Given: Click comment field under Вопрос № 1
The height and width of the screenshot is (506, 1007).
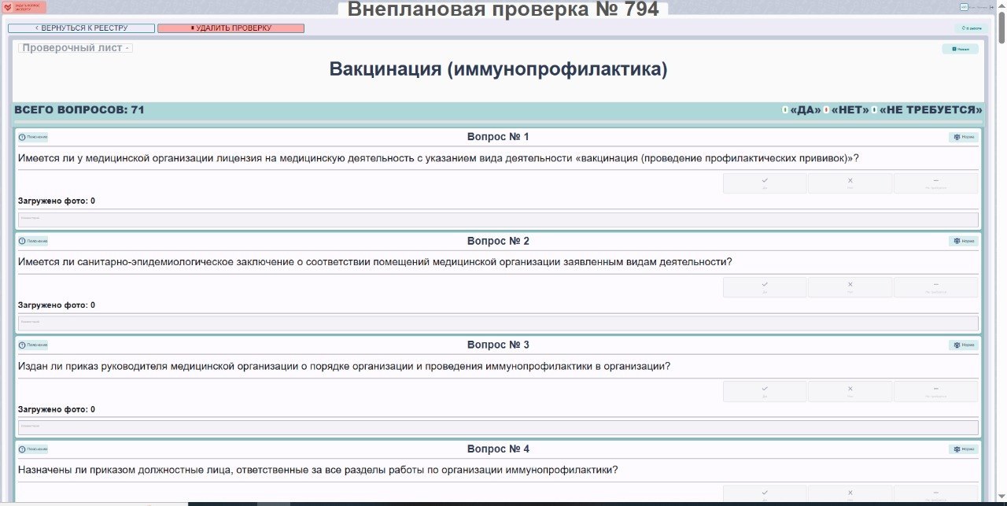Looking at the screenshot, I should click(498, 220).
